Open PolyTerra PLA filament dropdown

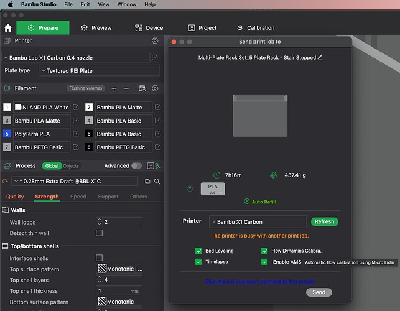tap(42, 134)
